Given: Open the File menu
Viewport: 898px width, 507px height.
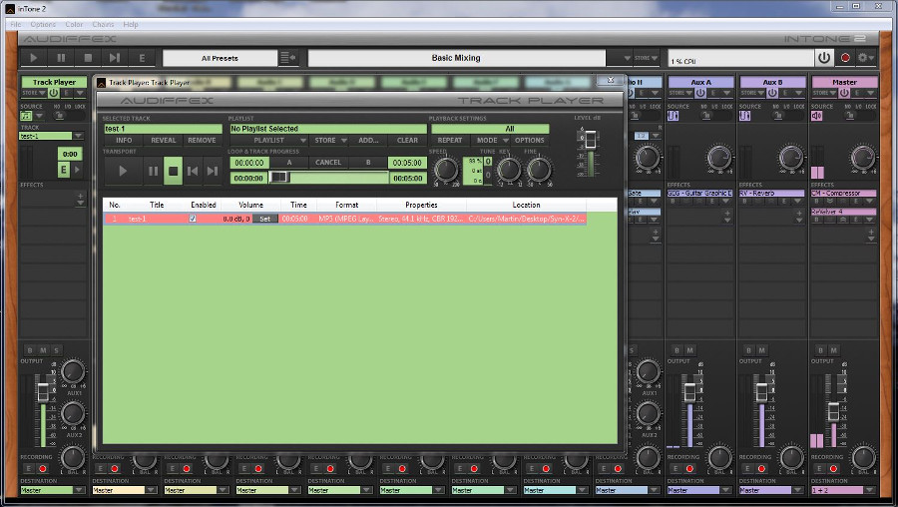Looking at the screenshot, I should [15, 25].
